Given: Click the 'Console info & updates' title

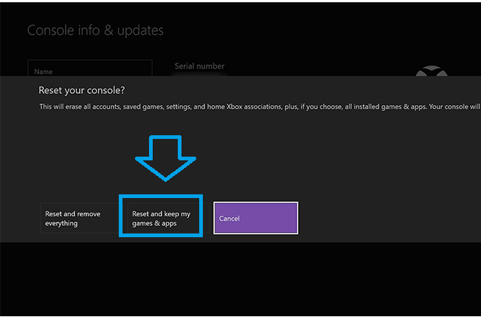Looking at the screenshot, I should pos(95,30).
